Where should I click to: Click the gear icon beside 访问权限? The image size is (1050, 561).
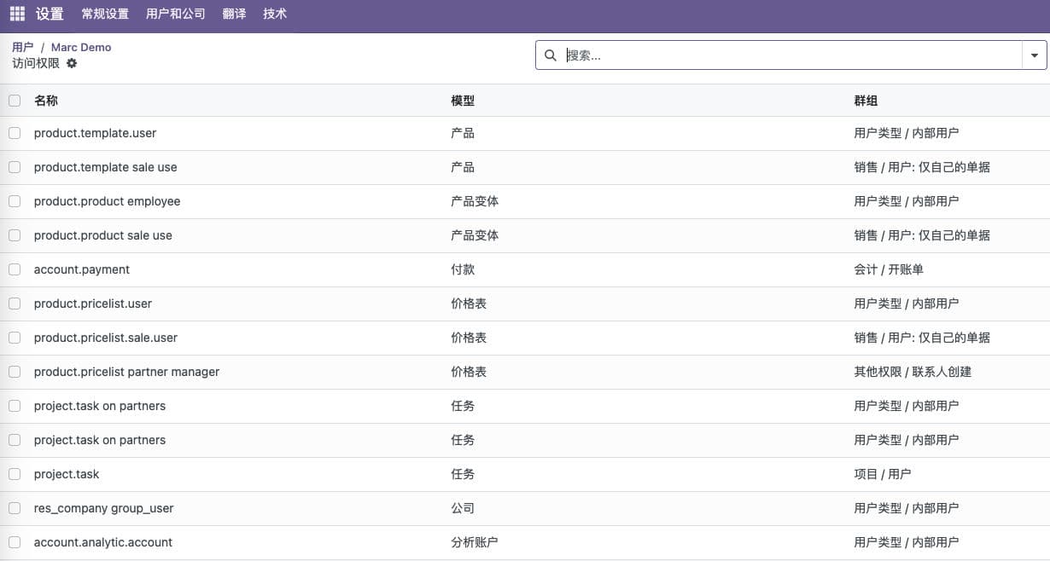72,63
